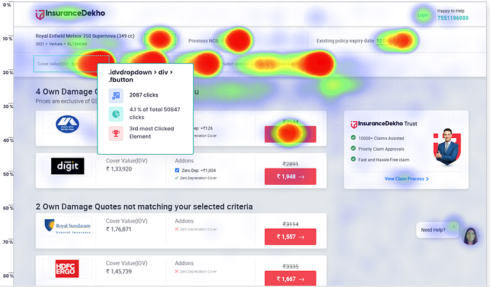Click the clicks-count icon in the heatmap tooltip

coord(116,95)
